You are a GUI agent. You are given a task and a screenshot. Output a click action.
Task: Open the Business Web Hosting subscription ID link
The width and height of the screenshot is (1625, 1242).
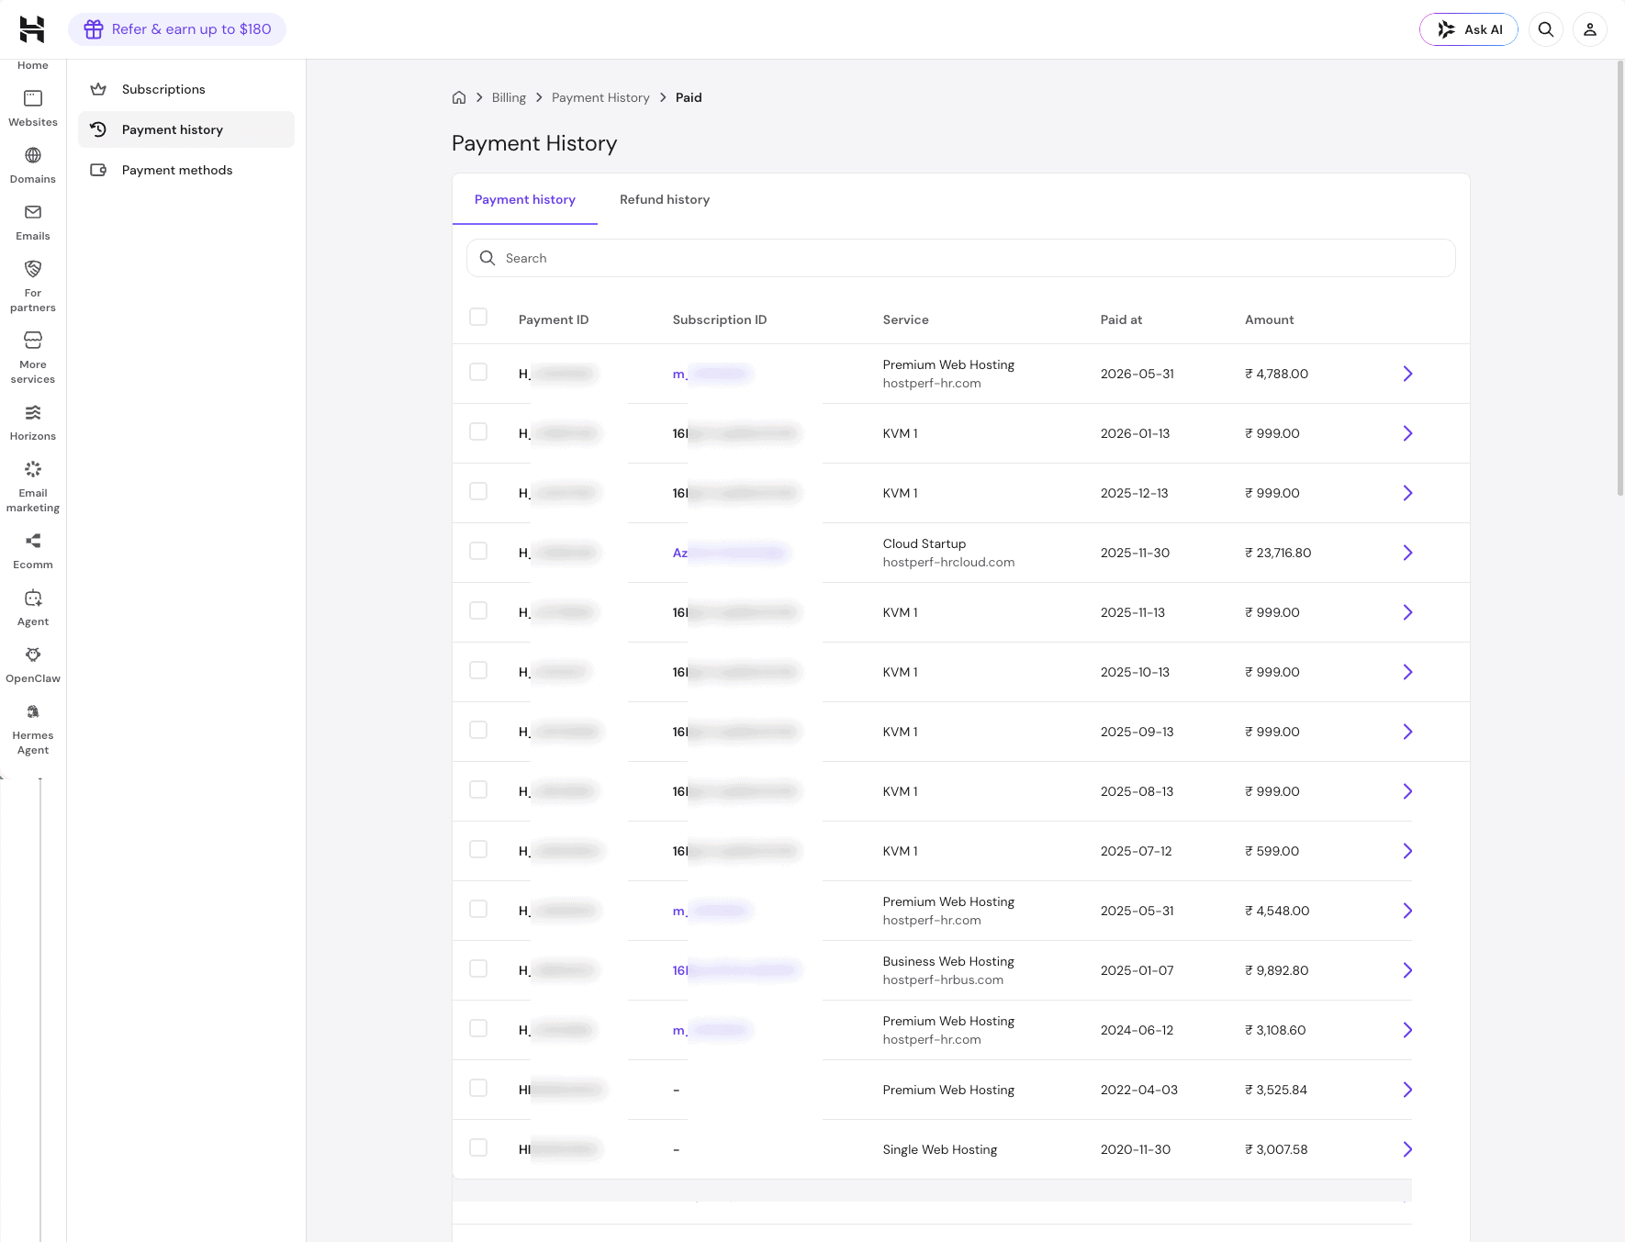[x=736, y=970]
